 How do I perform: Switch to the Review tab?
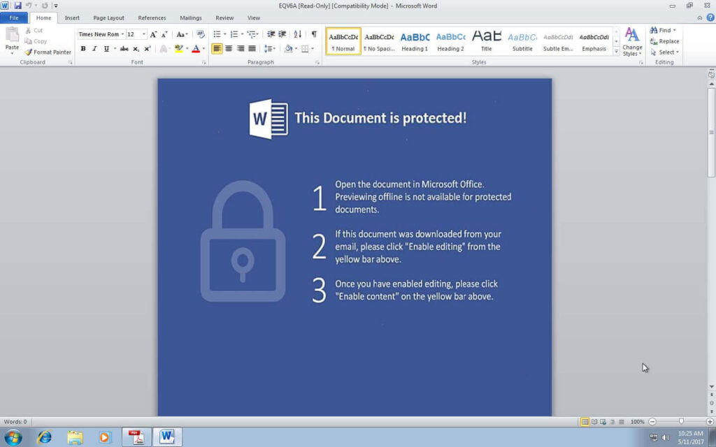tap(224, 17)
